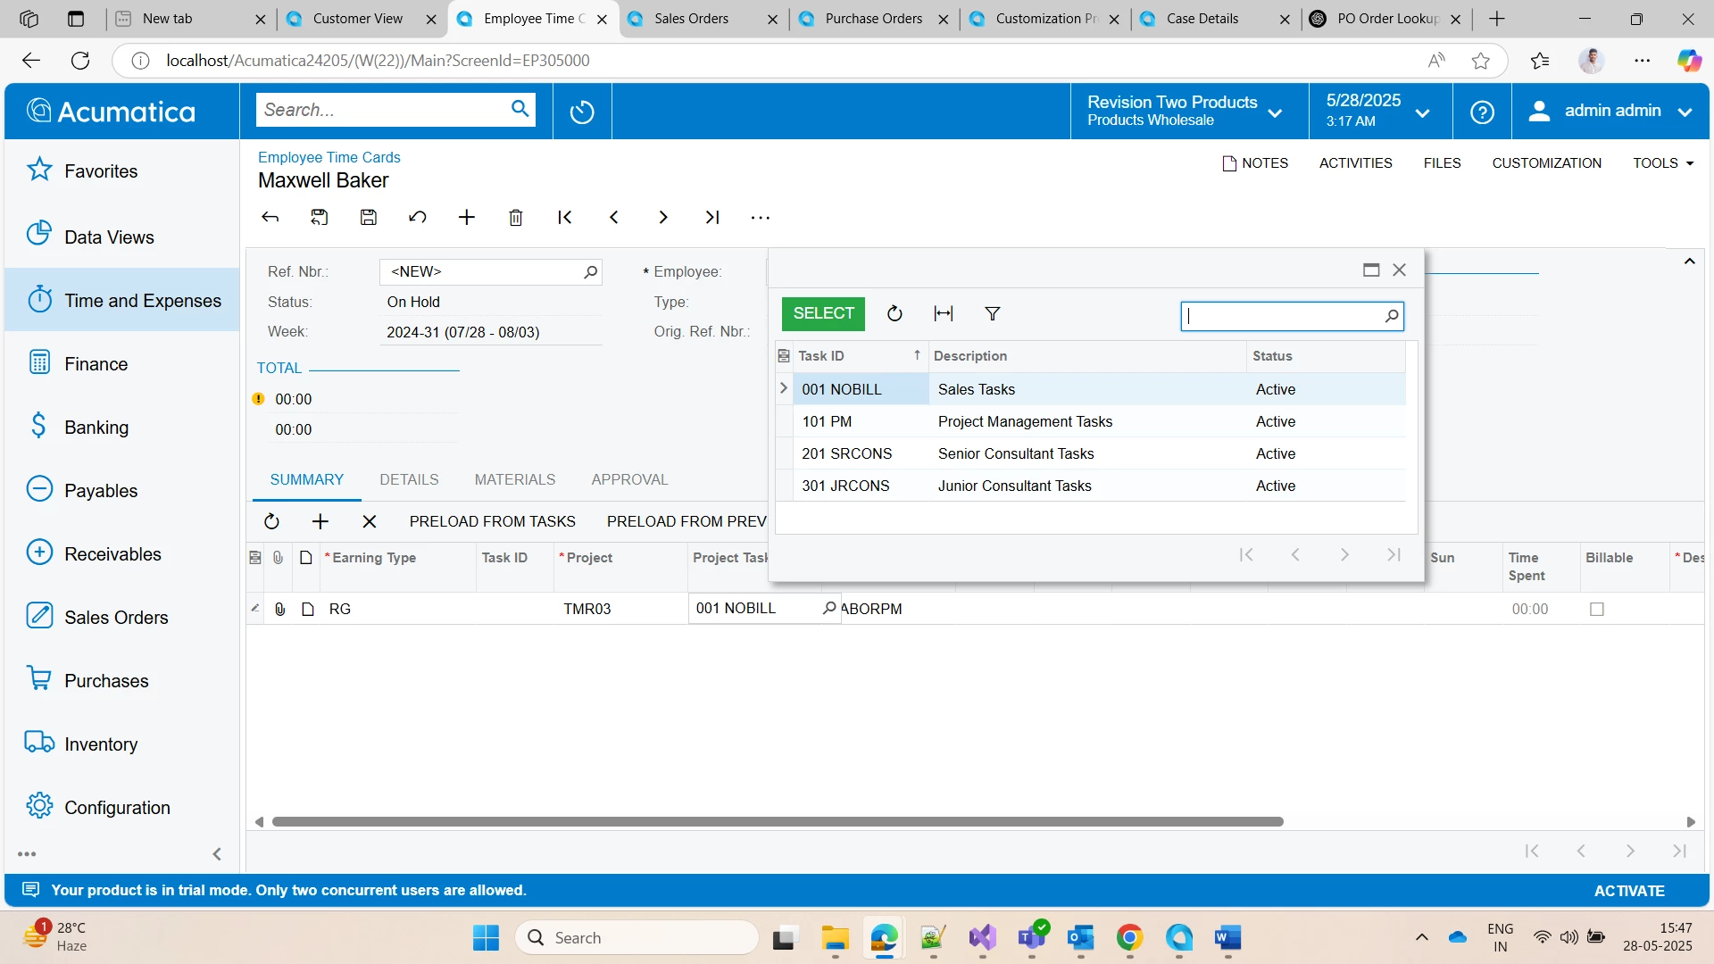Click the horizontal grid scrollbar

coord(777,821)
